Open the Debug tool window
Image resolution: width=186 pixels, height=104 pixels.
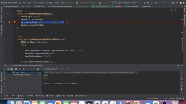21,96
